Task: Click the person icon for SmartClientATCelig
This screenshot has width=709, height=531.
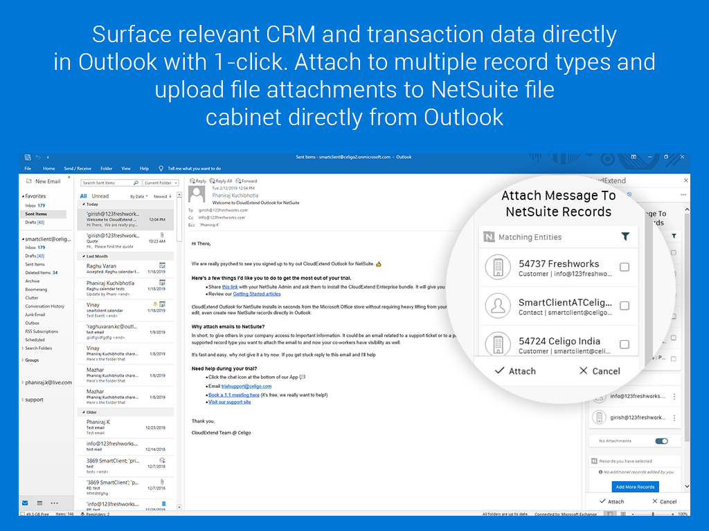Action: (x=498, y=306)
